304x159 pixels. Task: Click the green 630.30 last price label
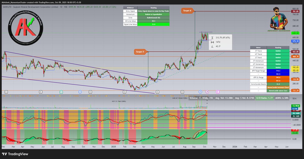[295, 33]
